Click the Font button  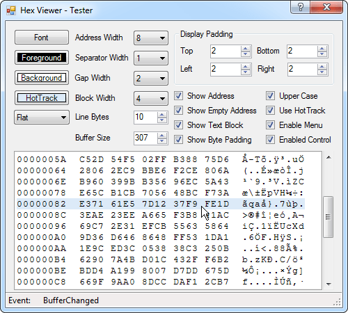(x=42, y=38)
